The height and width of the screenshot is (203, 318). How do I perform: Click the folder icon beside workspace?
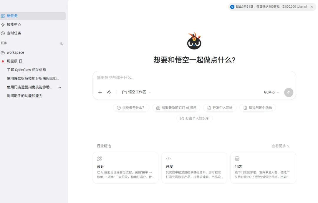point(3,52)
